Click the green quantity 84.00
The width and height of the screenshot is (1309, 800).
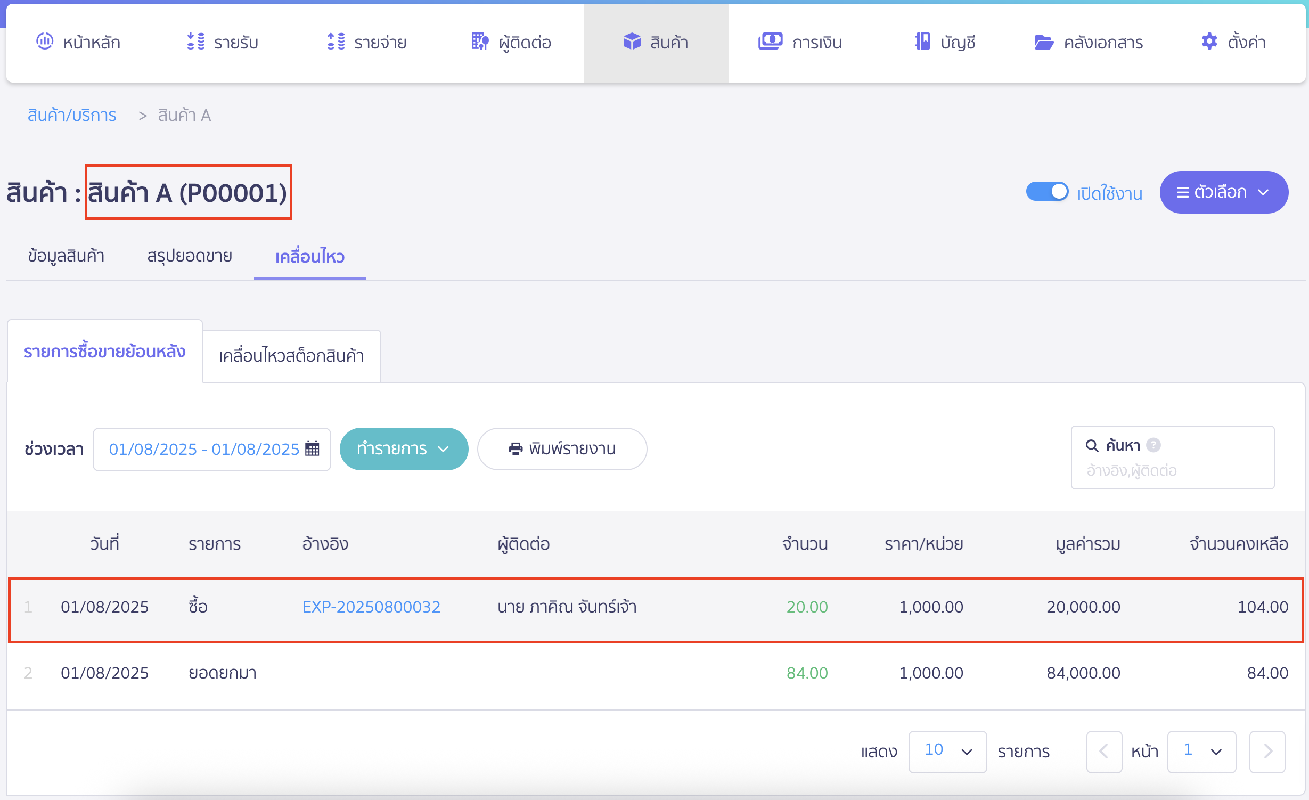tap(807, 673)
